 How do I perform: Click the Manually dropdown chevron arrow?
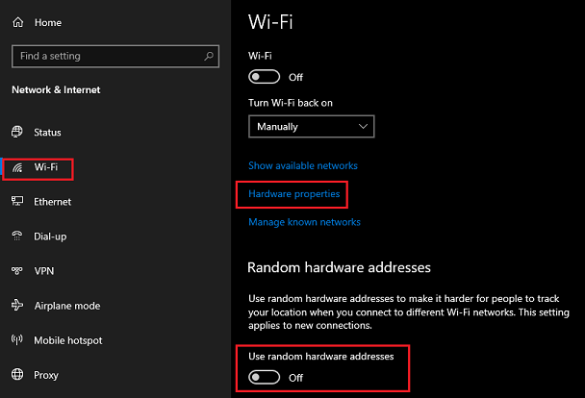363,126
